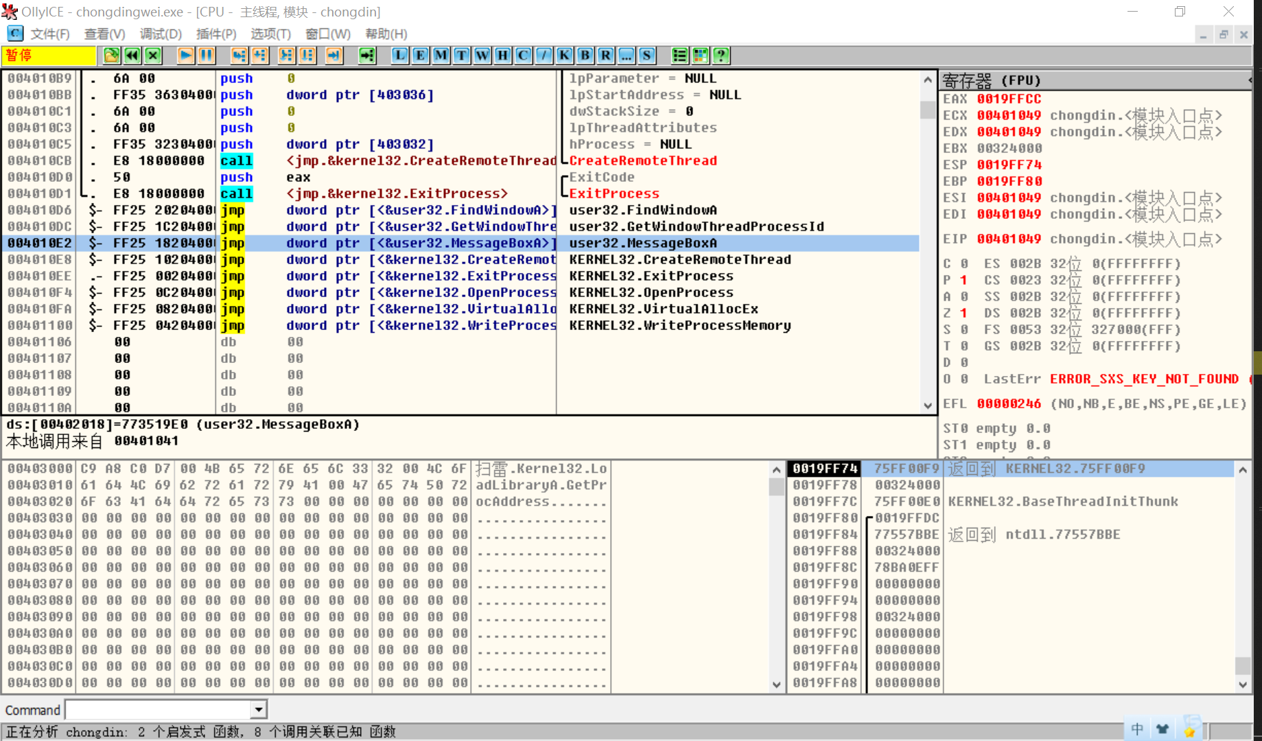Toggle the S flag value
Screen dimensions: 1262x741
coord(963,329)
